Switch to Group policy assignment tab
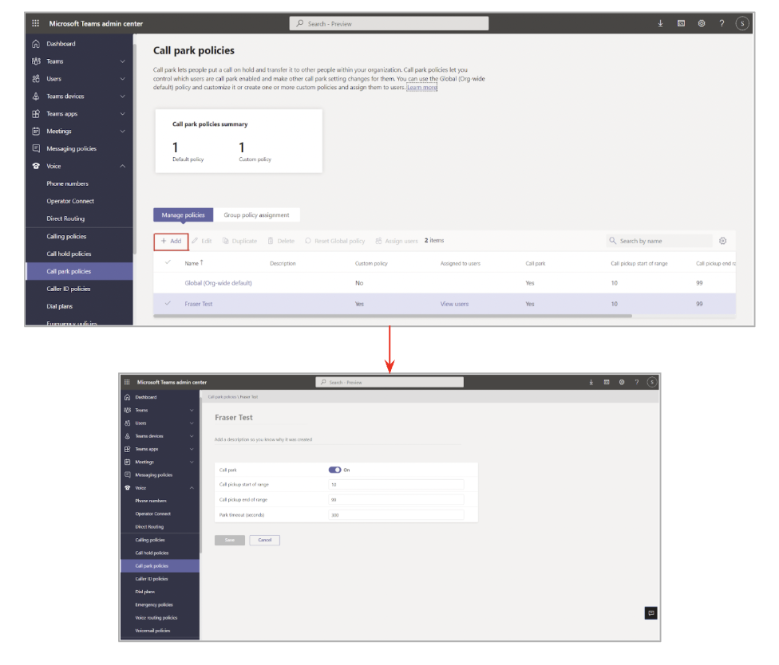 tap(256, 214)
